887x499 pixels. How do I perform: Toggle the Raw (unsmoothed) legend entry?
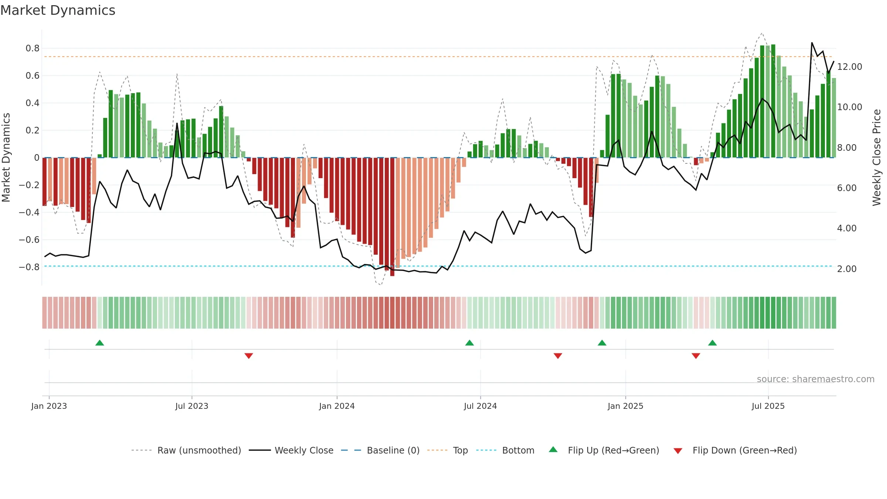coord(186,451)
